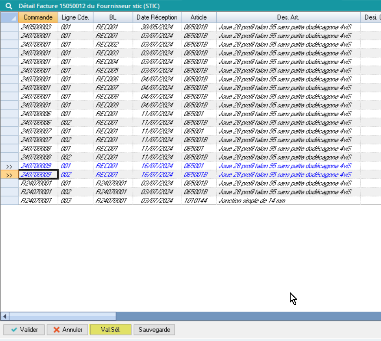
Task: Click the left arrow of the horizontal scrollbar
Action: click(x=5, y=316)
